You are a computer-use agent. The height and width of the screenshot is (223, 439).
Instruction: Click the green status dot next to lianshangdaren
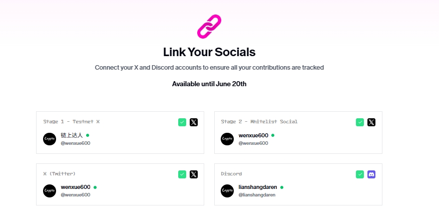pos(282,187)
